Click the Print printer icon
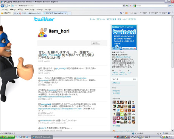The image size is (174, 139). (x=135, y=13)
